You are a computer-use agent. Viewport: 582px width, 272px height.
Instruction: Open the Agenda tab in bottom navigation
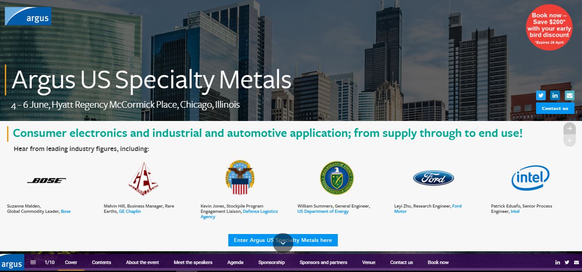tap(235, 262)
